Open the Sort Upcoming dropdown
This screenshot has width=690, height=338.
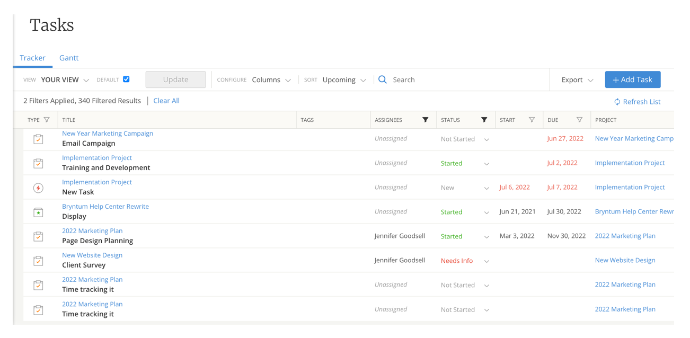click(344, 80)
